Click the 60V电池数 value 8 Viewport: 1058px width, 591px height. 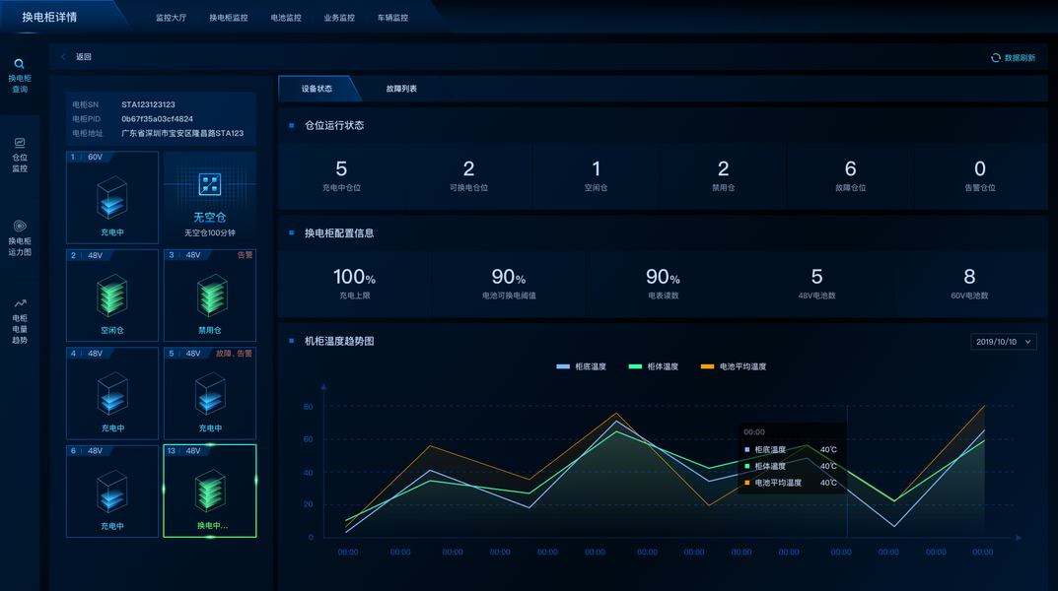(x=969, y=277)
